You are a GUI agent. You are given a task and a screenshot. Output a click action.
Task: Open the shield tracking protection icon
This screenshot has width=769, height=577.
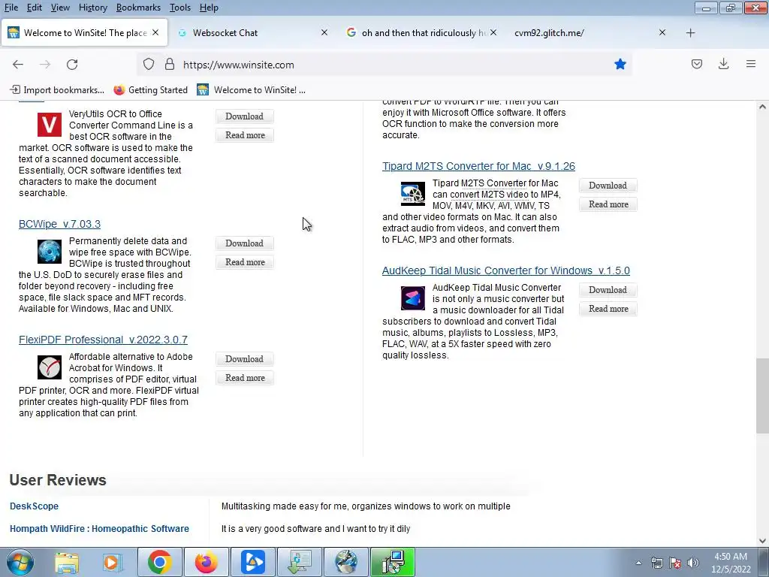coord(149,65)
